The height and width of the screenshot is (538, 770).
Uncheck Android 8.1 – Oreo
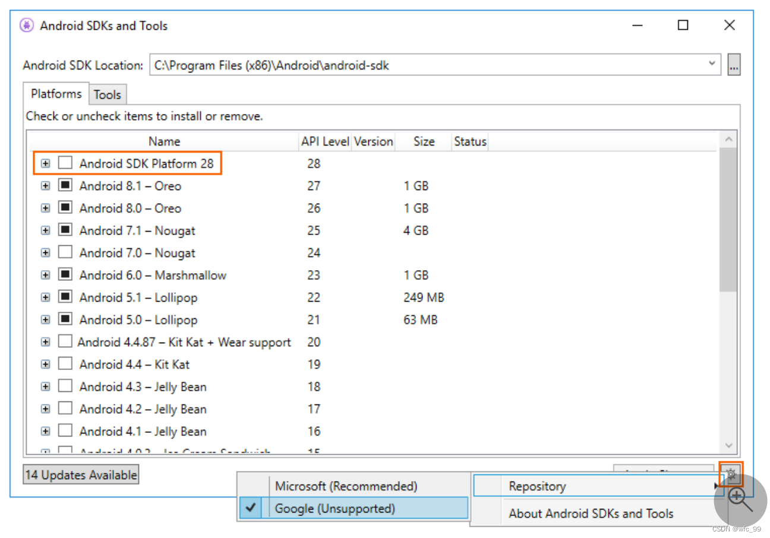coord(65,185)
